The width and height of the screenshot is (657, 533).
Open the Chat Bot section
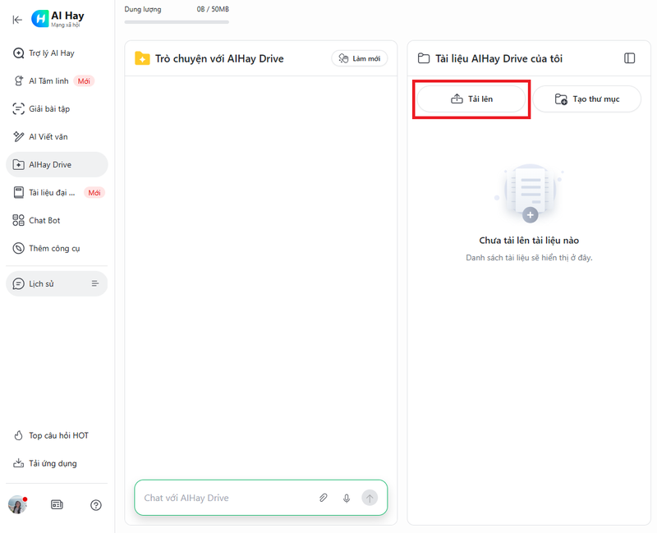[57, 220]
